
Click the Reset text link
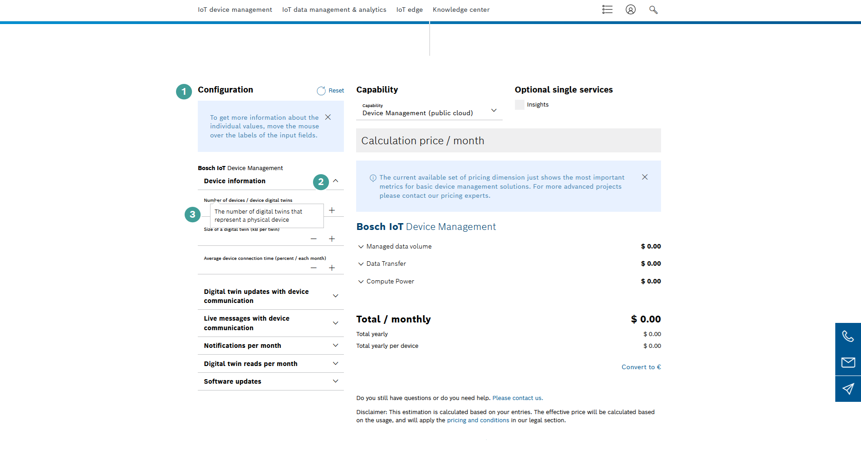[336, 91]
